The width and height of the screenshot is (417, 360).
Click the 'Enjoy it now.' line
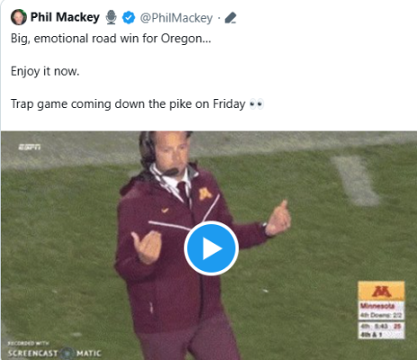pyautogui.click(x=45, y=71)
